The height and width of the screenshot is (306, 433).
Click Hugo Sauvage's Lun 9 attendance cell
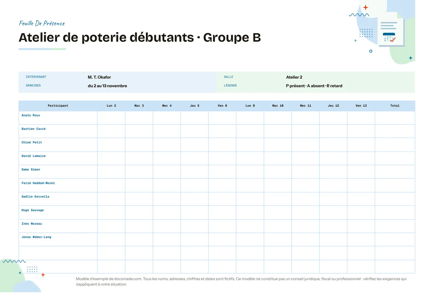pos(250,213)
